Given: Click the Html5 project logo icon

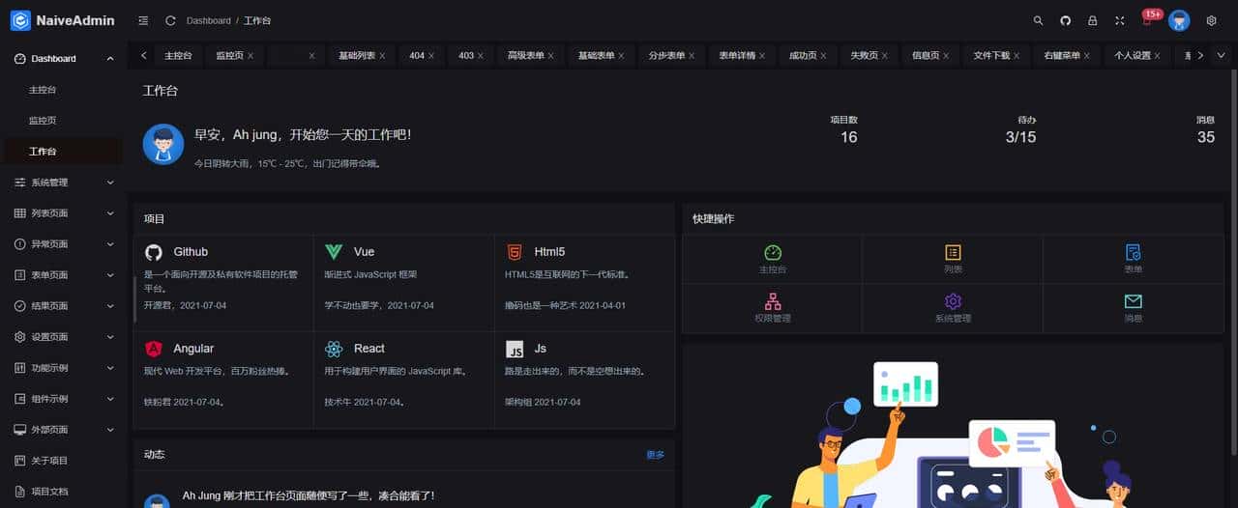Looking at the screenshot, I should click(515, 252).
